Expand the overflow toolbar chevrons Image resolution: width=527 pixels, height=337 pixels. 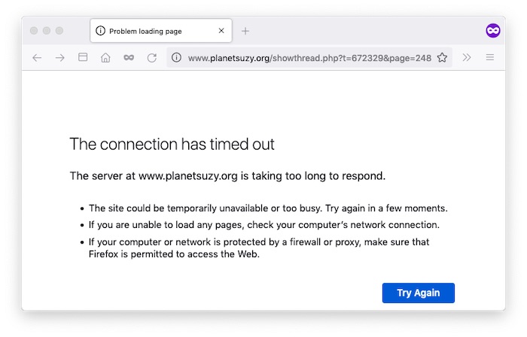[467, 58]
